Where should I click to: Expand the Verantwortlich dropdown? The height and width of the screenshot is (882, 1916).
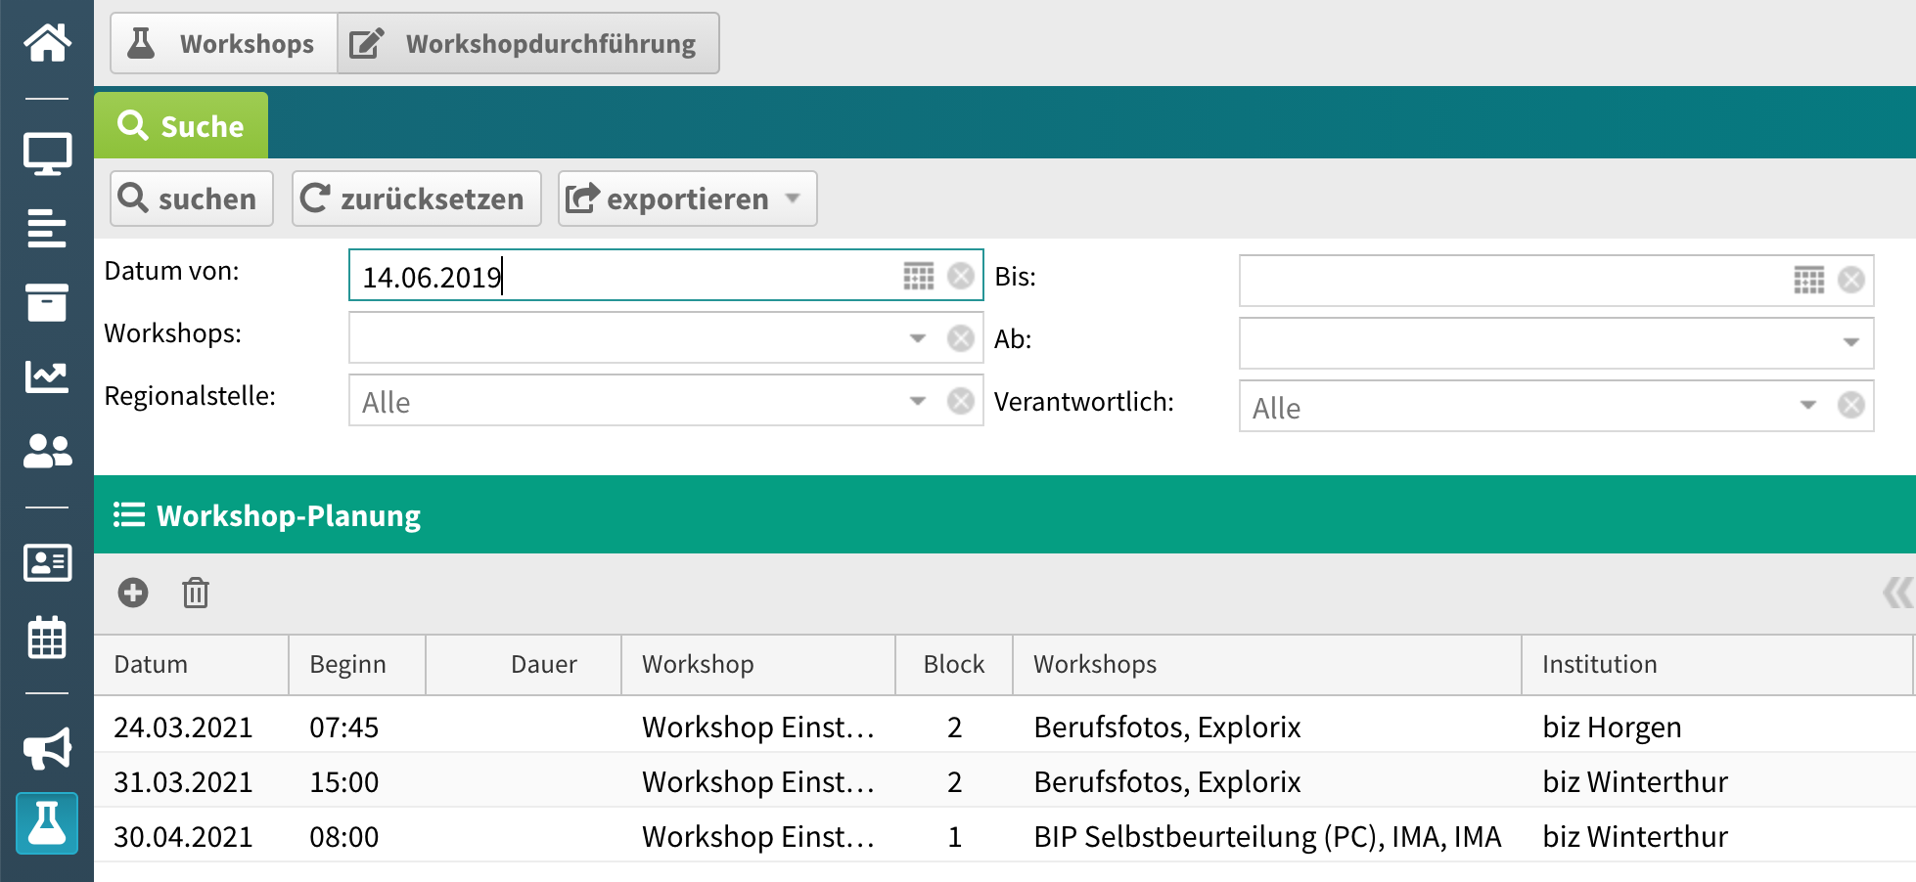point(1808,405)
